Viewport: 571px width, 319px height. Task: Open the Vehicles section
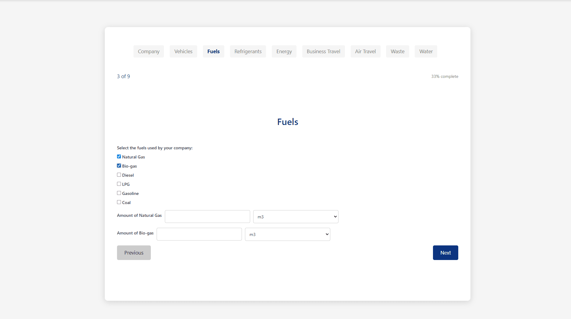(183, 51)
